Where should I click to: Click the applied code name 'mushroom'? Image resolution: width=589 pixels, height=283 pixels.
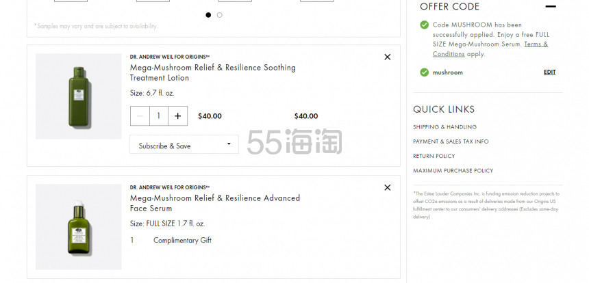[448, 72]
